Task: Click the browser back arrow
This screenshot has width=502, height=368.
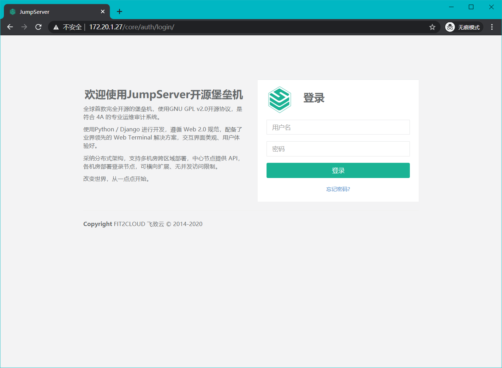Action: [x=10, y=27]
